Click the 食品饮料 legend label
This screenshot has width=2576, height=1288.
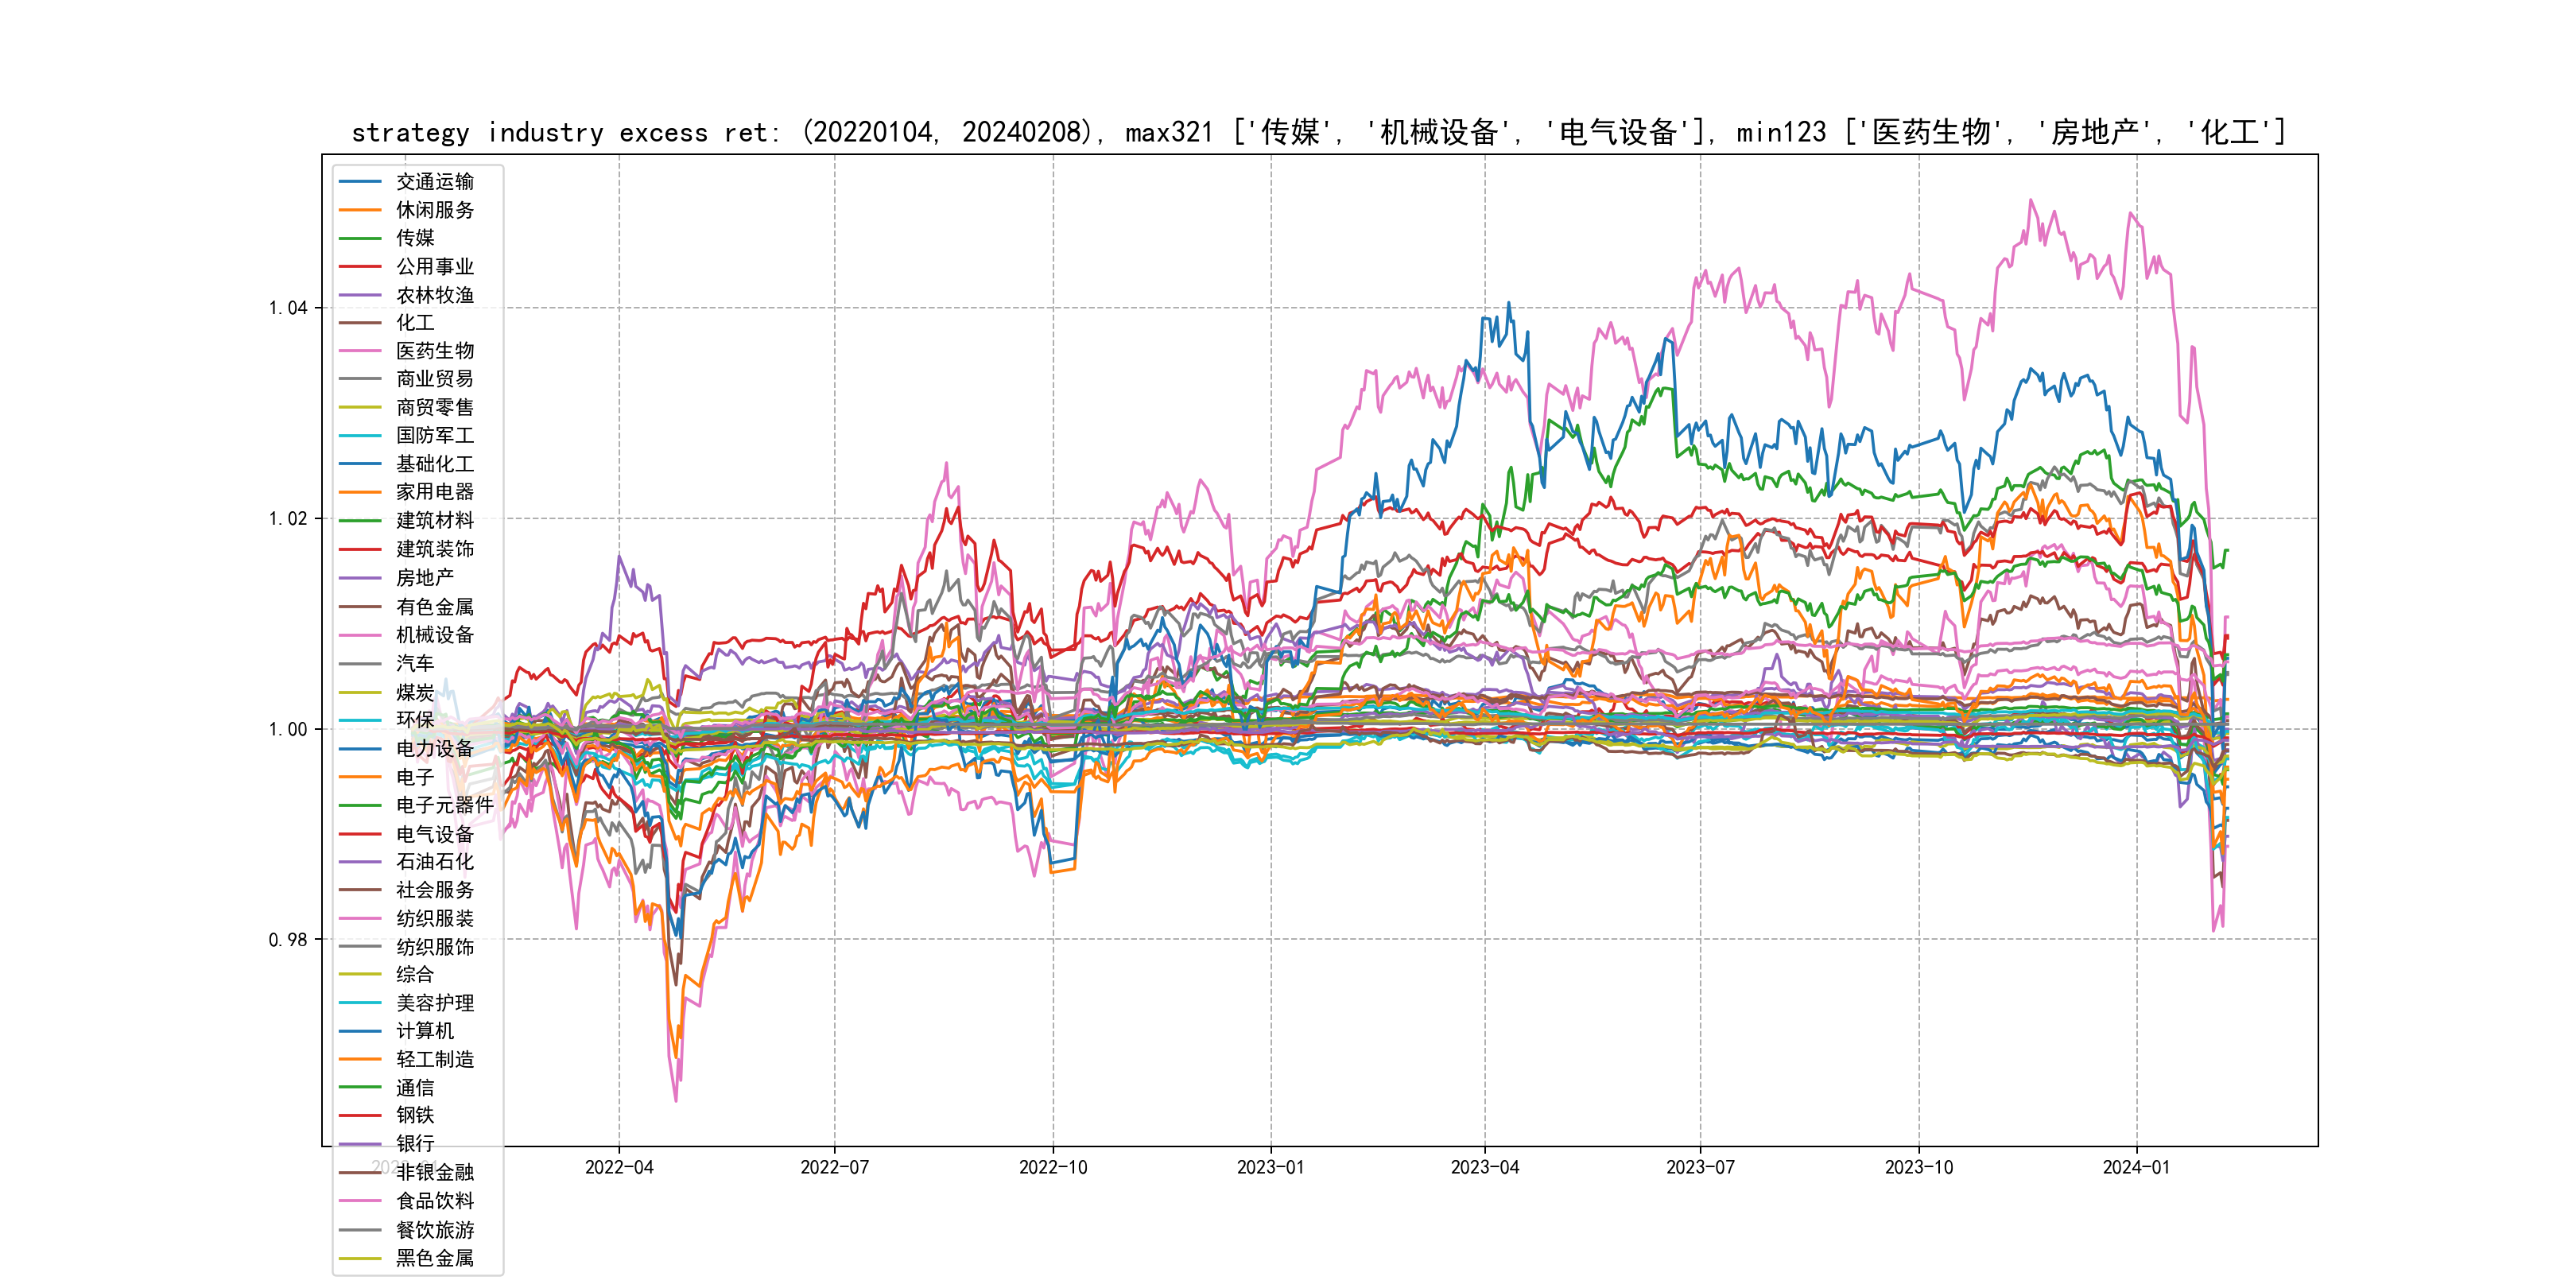point(434,1201)
